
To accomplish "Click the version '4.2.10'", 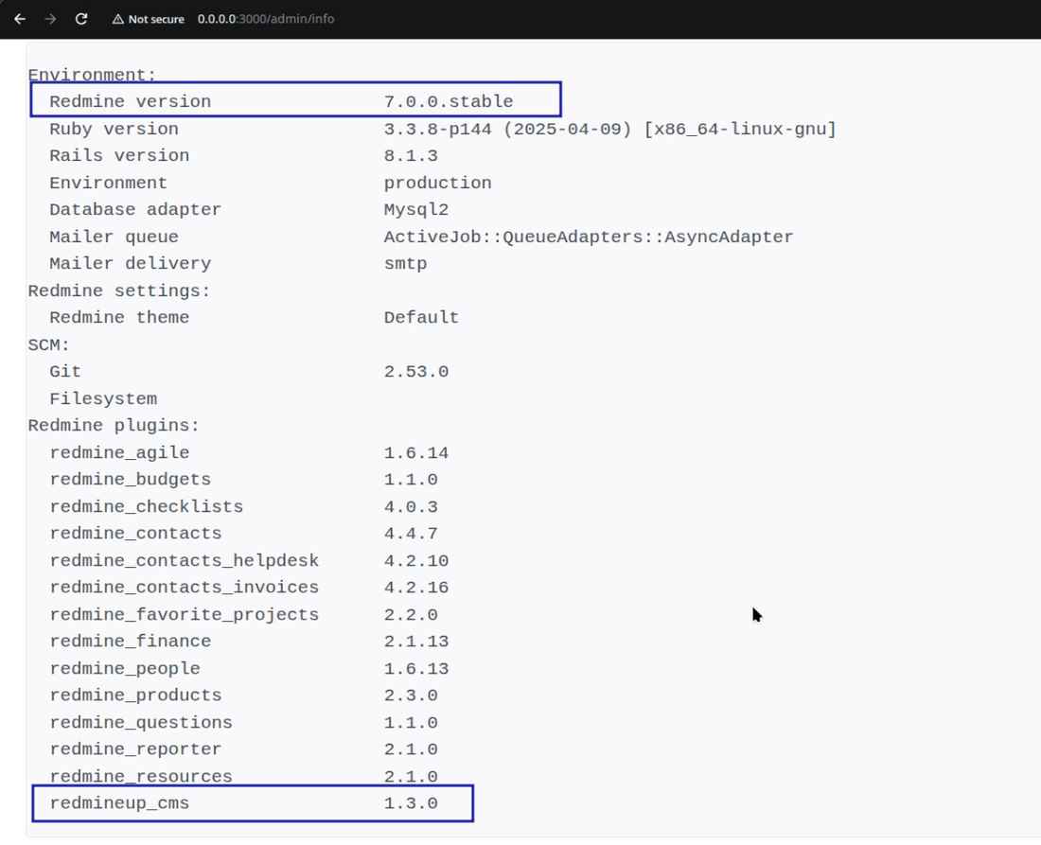I will coord(416,561).
